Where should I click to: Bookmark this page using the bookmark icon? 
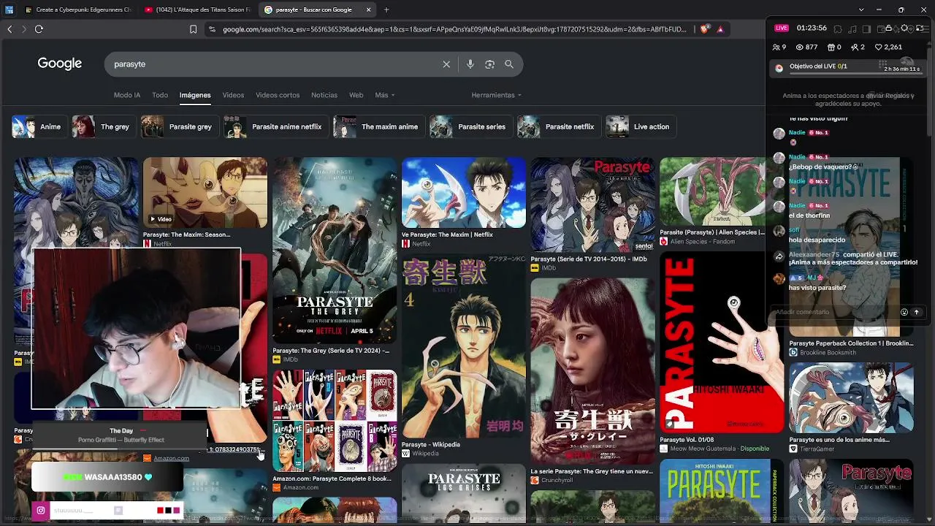193,29
